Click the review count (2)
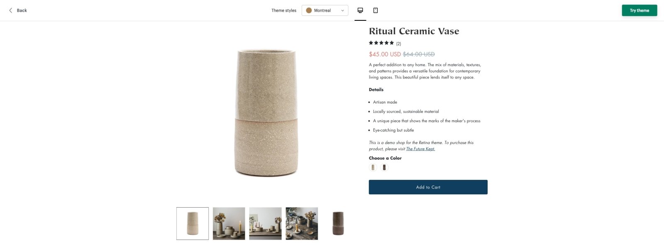The height and width of the screenshot is (245, 664). pos(398,44)
